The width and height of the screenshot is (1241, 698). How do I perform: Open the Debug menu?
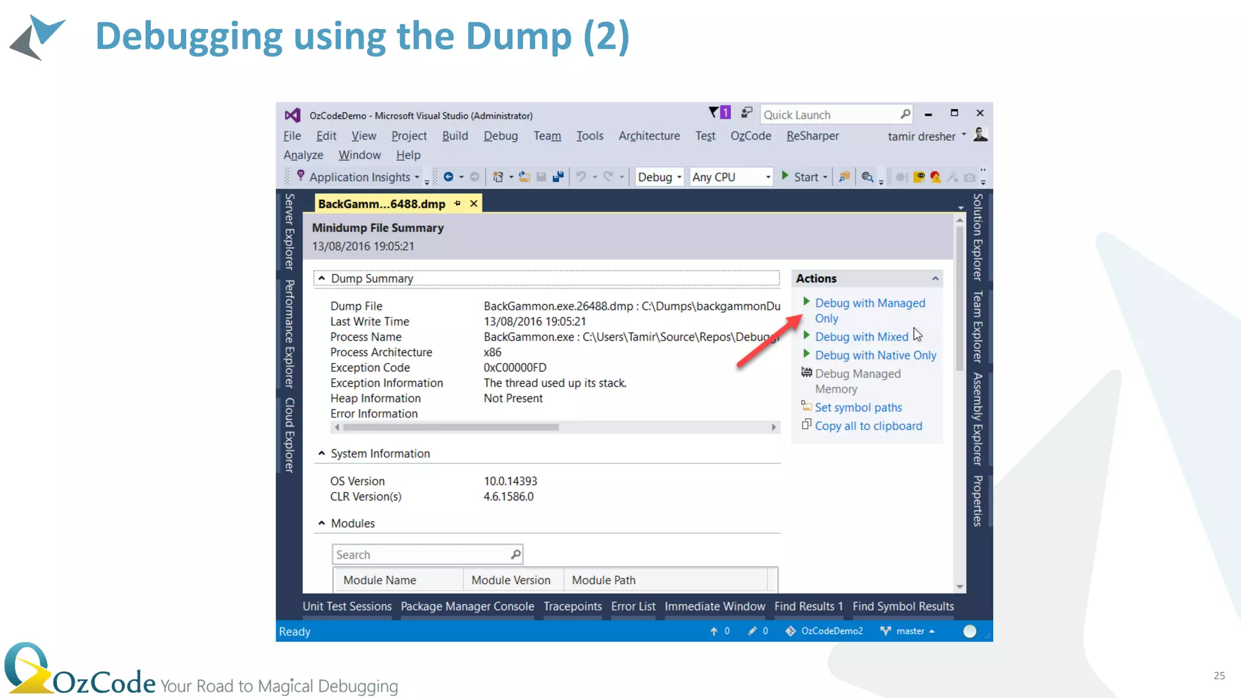click(x=501, y=136)
